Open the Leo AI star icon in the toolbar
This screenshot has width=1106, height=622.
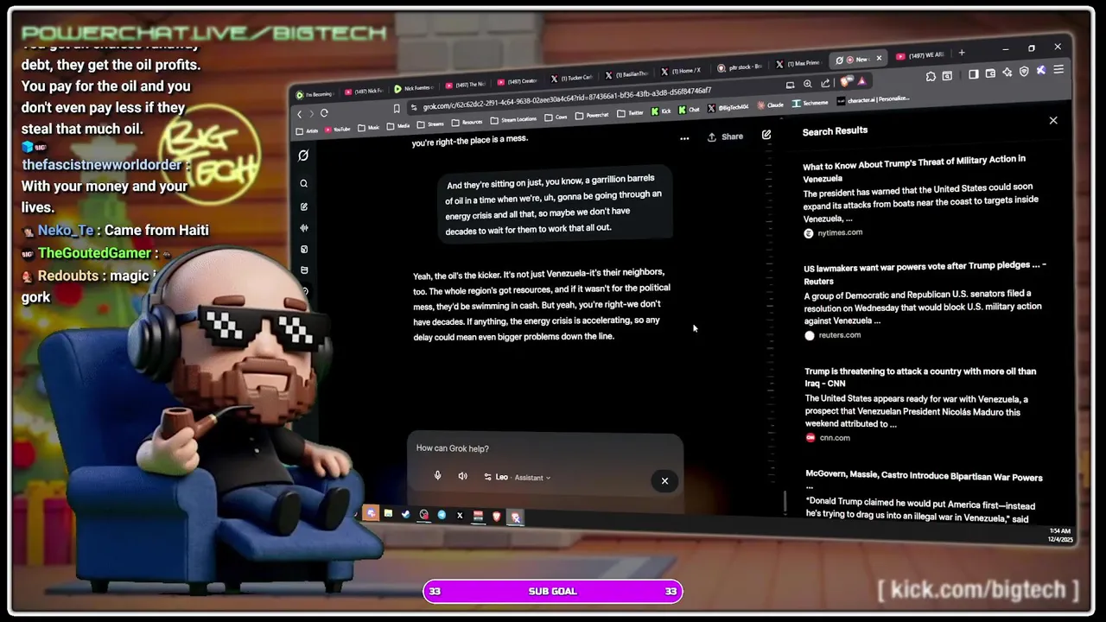point(1007,73)
